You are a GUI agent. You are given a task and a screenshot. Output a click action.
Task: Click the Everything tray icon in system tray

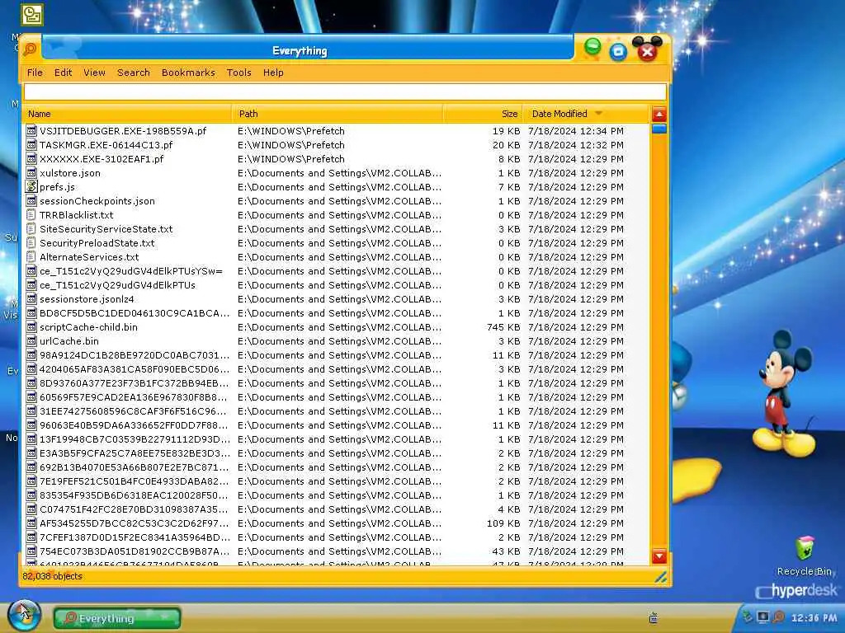pos(779,617)
